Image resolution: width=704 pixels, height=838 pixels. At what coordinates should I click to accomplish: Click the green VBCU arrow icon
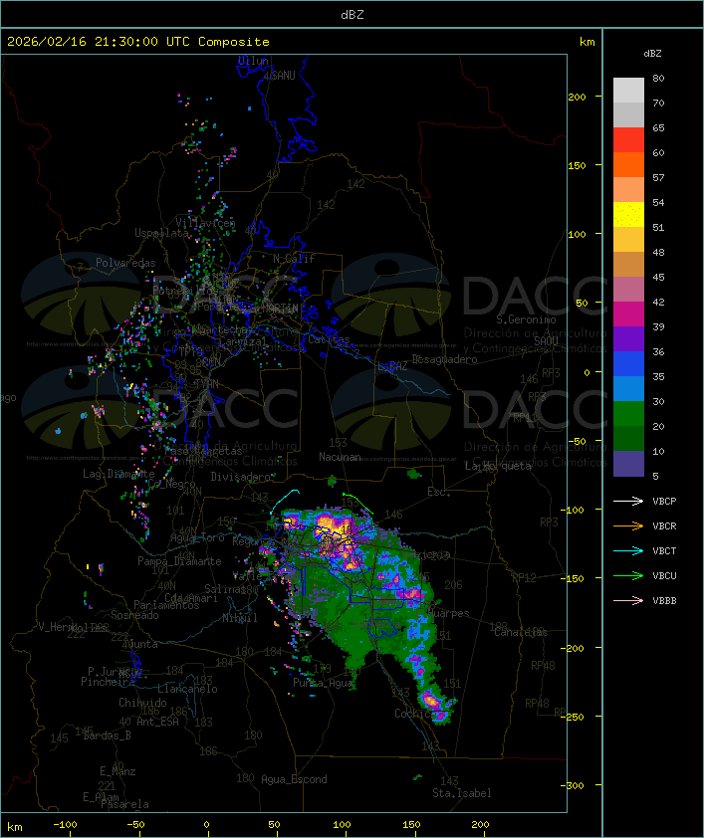(x=628, y=575)
